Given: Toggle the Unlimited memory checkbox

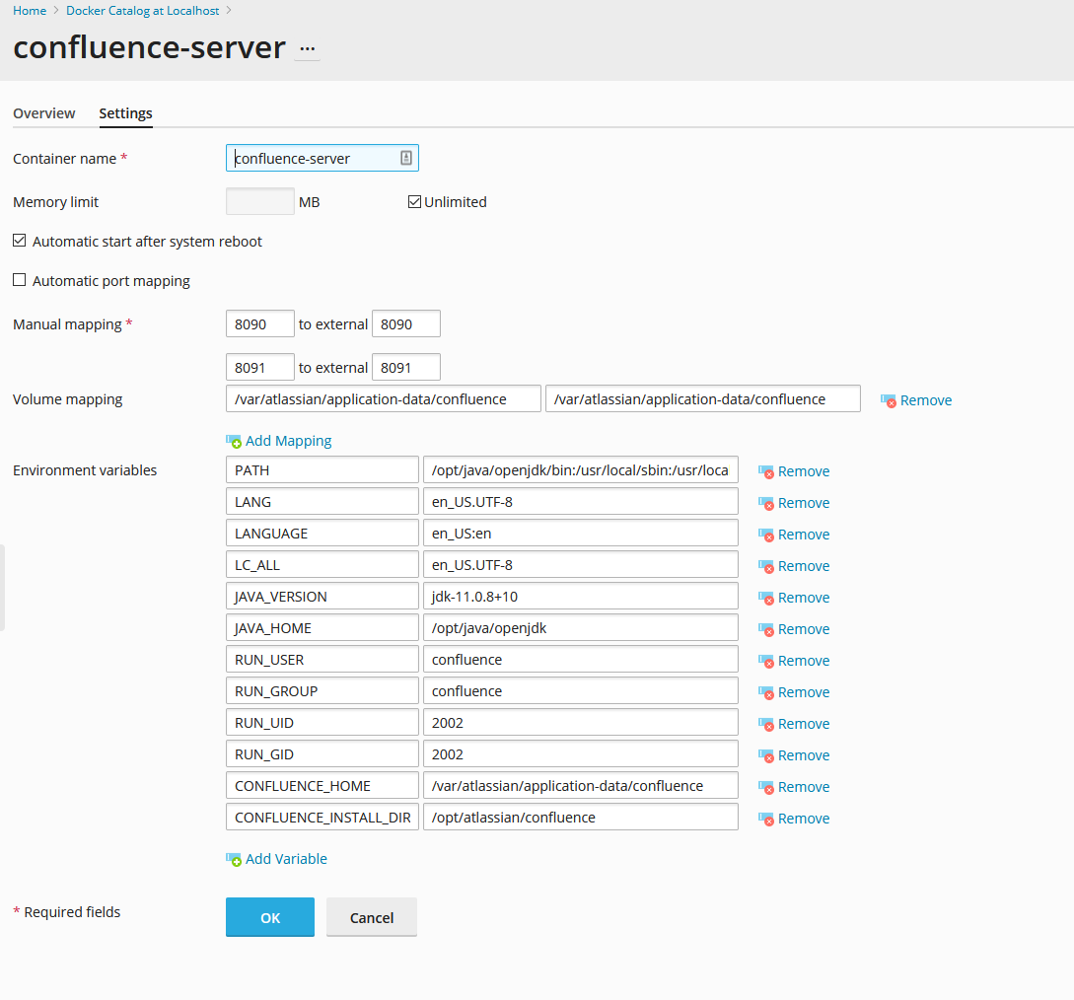Looking at the screenshot, I should (x=414, y=201).
